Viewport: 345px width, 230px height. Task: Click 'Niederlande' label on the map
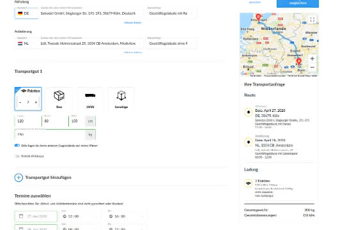(273, 29)
